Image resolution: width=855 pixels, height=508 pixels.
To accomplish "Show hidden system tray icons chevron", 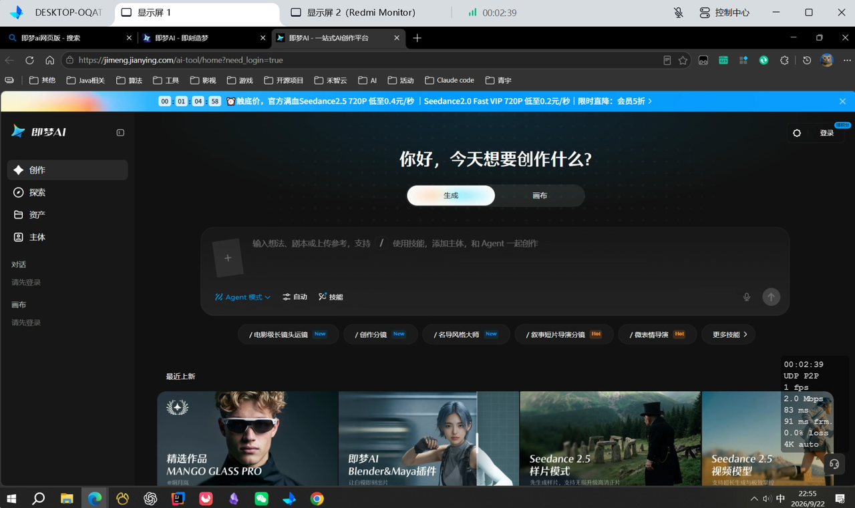I will 754,499.
